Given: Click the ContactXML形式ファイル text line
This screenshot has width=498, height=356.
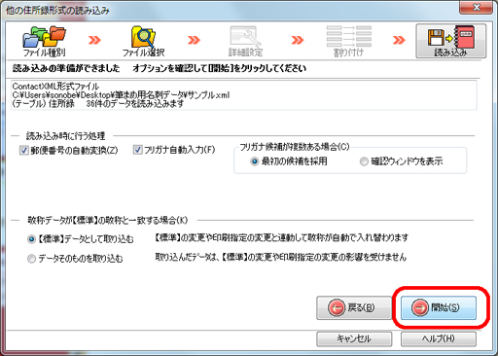Looking at the screenshot, I should [x=55, y=87].
